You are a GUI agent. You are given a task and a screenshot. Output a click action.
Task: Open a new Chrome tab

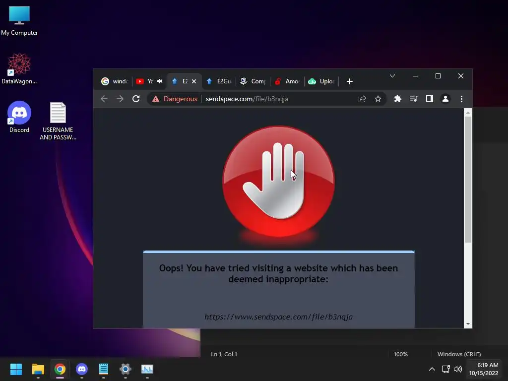(x=350, y=81)
